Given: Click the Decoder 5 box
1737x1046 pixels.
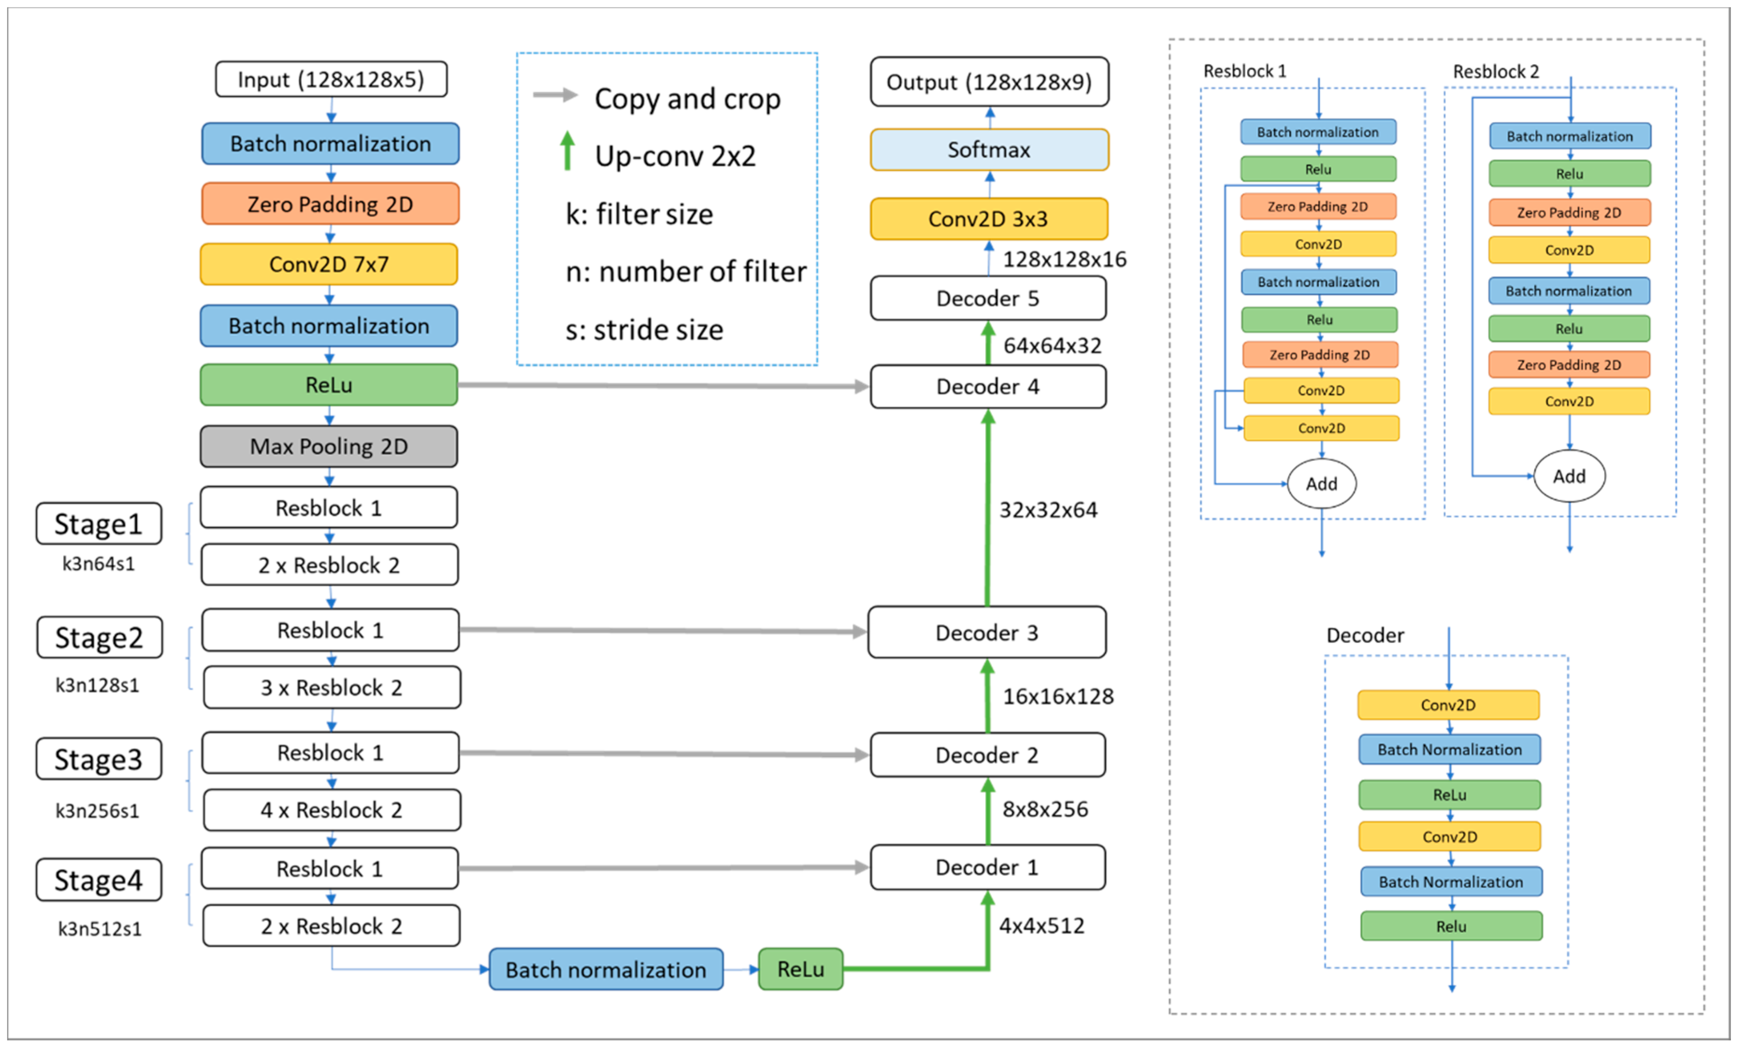Looking at the screenshot, I should click(x=987, y=298).
